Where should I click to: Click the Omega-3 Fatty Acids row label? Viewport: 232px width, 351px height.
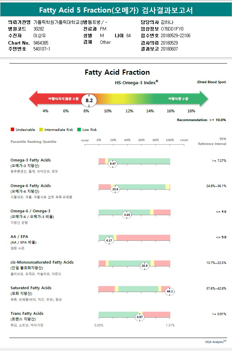(x=31, y=160)
